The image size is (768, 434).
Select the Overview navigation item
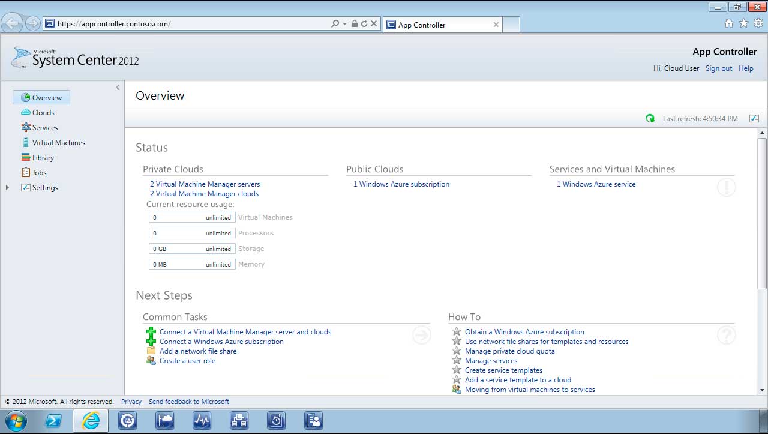click(41, 97)
